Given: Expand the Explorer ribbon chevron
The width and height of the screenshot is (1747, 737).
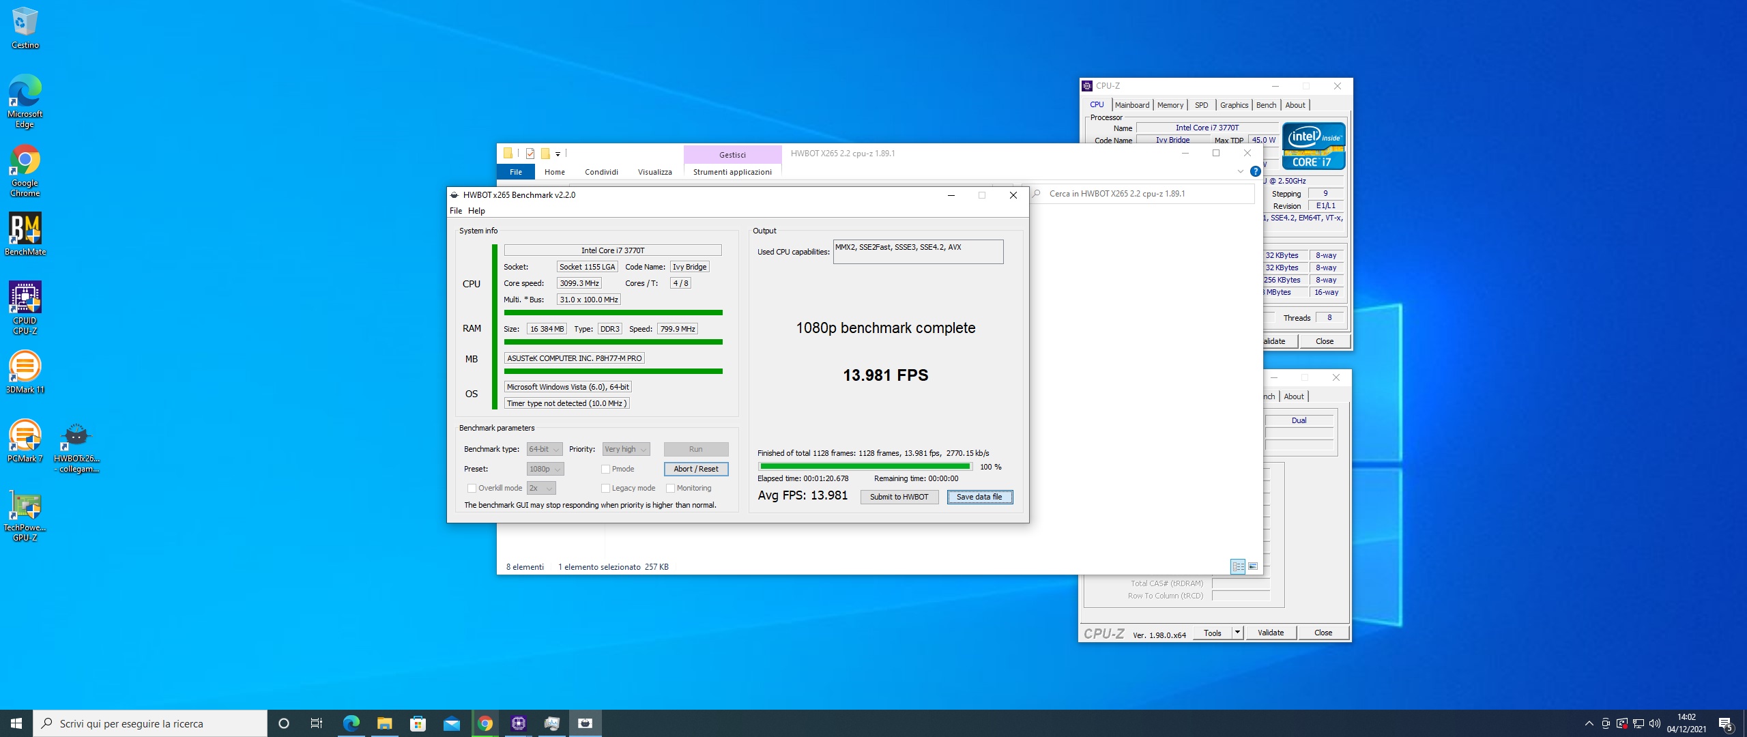Looking at the screenshot, I should 1241,172.
